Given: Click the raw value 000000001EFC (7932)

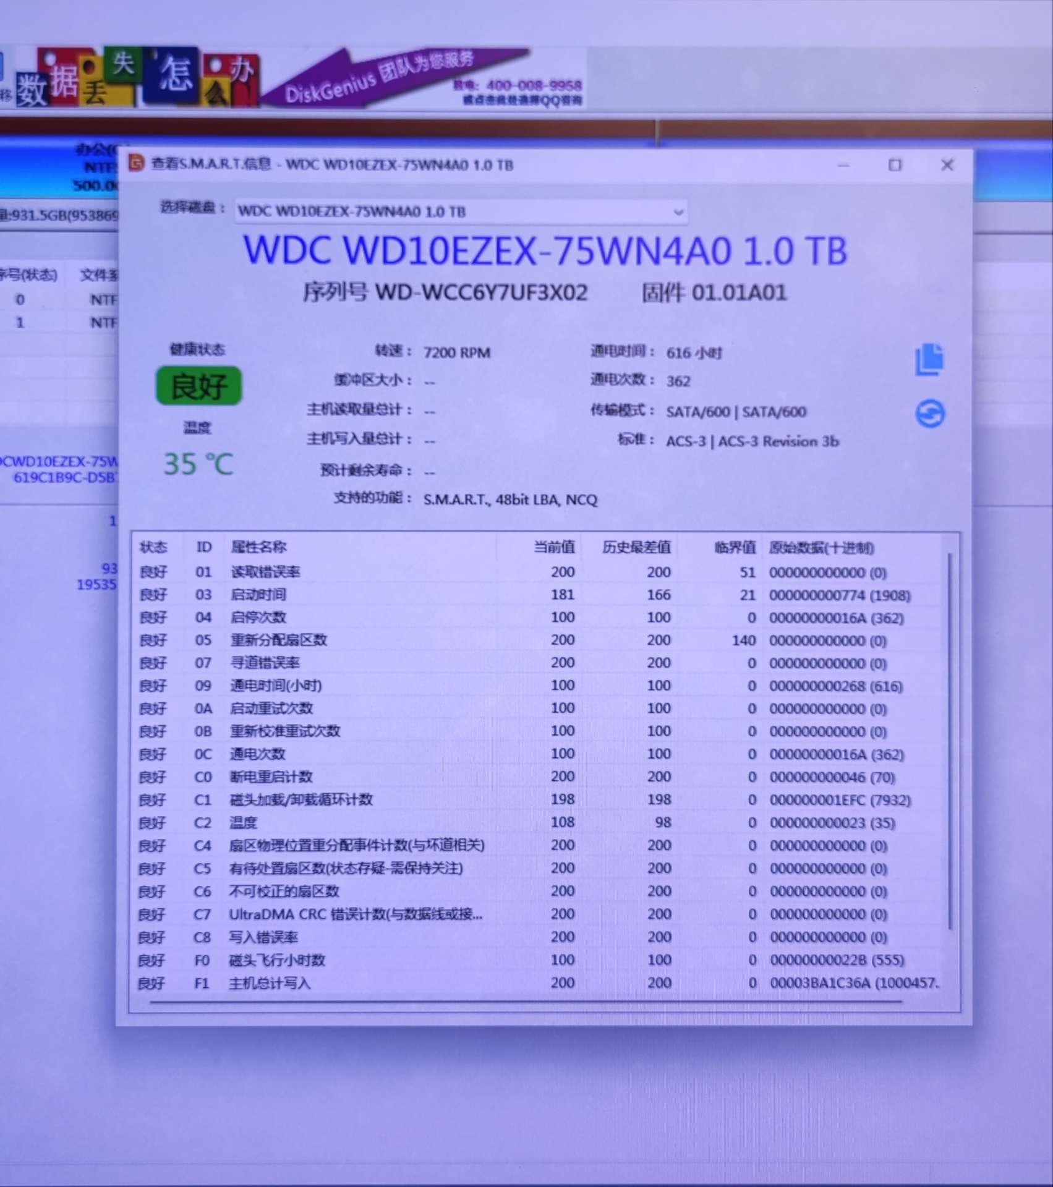Looking at the screenshot, I should (x=840, y=800).
